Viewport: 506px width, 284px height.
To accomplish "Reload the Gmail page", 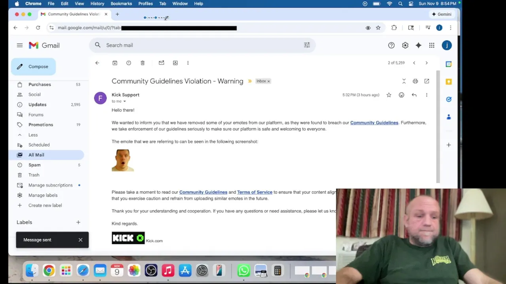I will [x=38, y=28].
